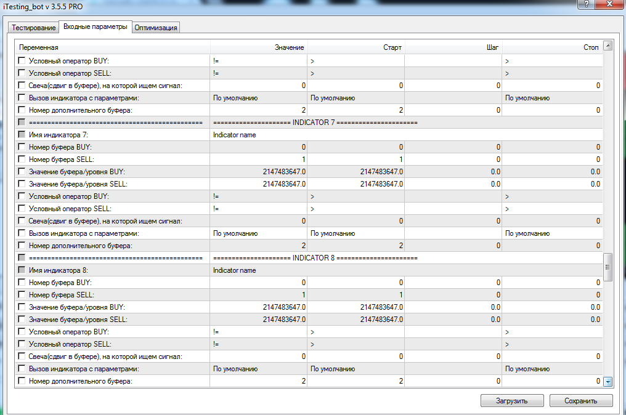Check Значение буфера/уровня SELL under INDICATOR 7
This screenshot has width=626, height=415.
pos(22,184)
